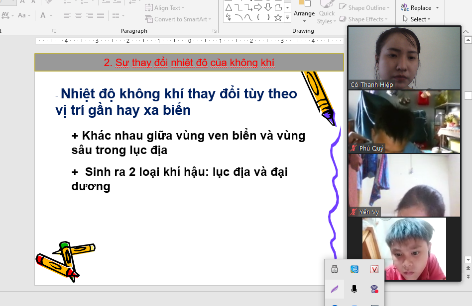Screen dimensions: 472x306
Task: Insert the five-point star shape
Action: click(x=278, y=17)
